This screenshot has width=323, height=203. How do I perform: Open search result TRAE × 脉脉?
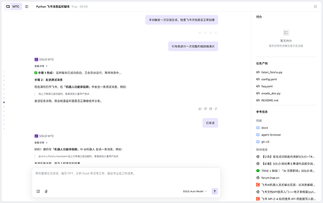288,171
